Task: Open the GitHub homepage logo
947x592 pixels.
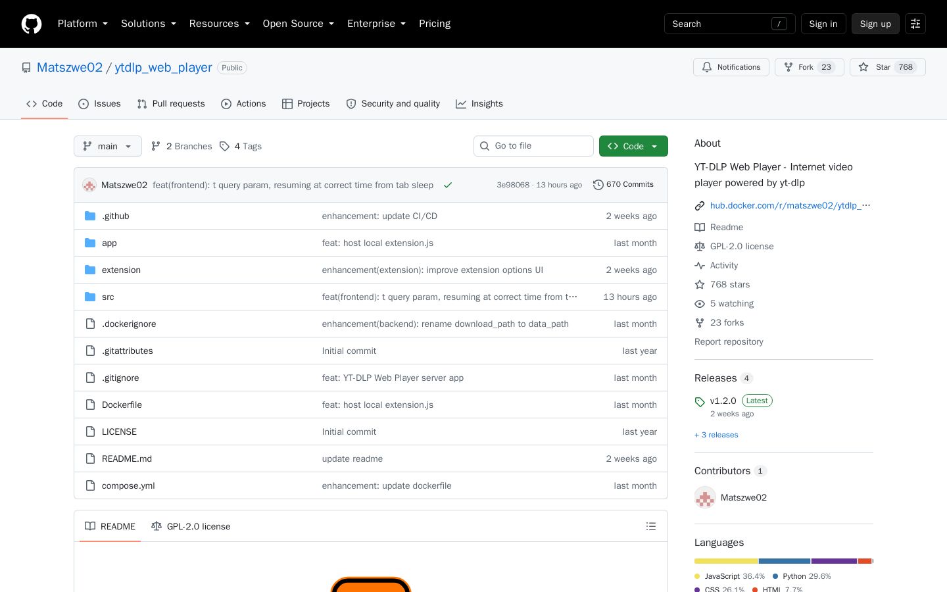Action: click(x=32, y=24)
